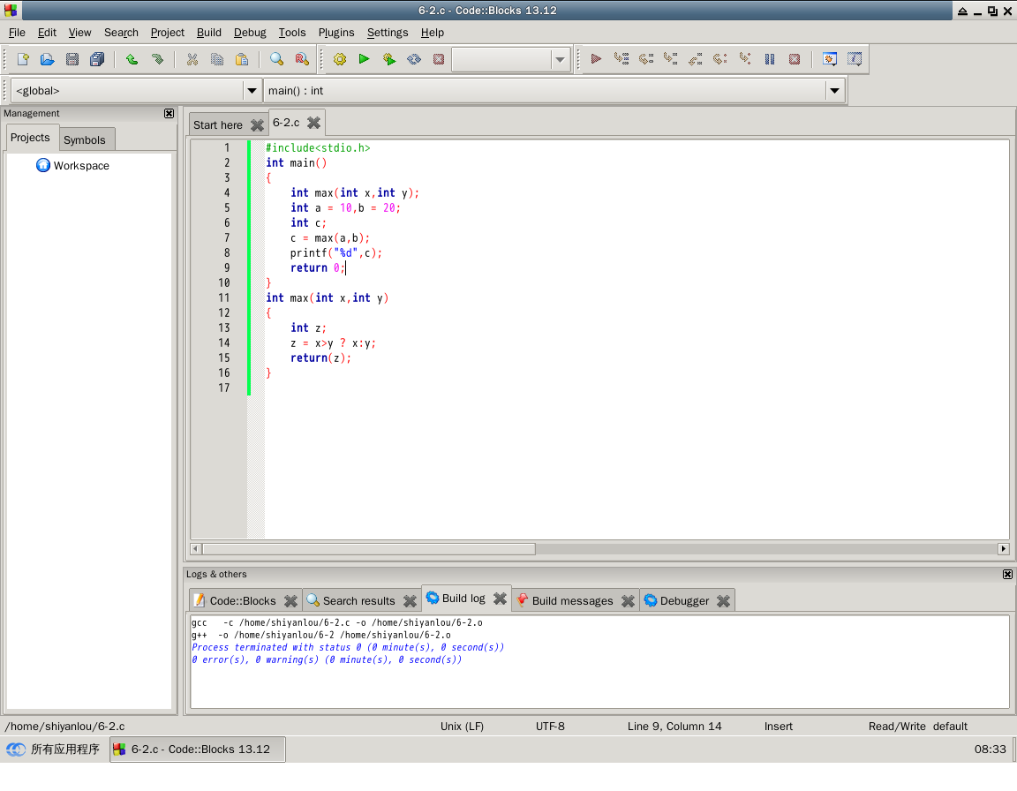Cut selection with the scissors icon

point(192,59)
